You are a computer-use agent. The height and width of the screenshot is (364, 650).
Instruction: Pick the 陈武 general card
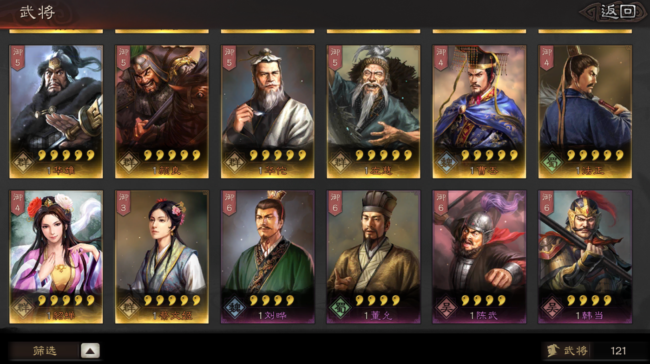coord(479,257)
